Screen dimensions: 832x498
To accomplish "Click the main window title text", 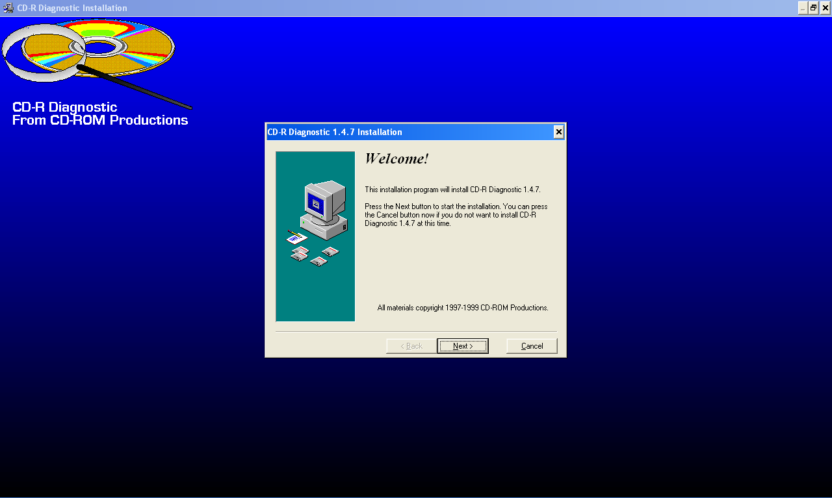I will point(72,8).
